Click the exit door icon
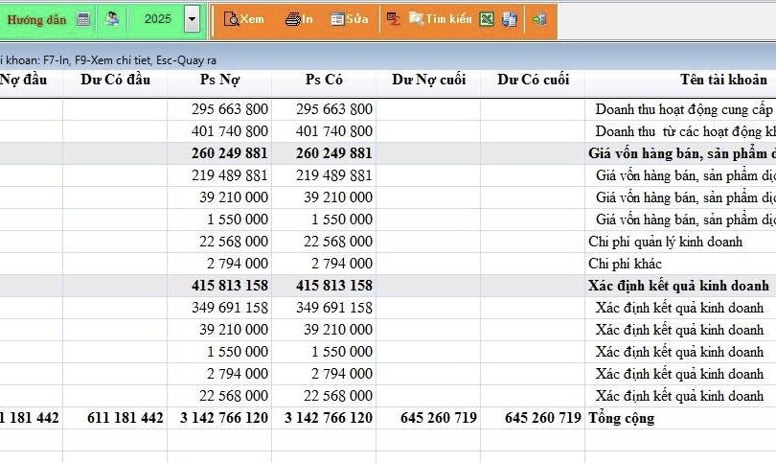776x463 pixels. pyautogui.click(x=539, y=19)
